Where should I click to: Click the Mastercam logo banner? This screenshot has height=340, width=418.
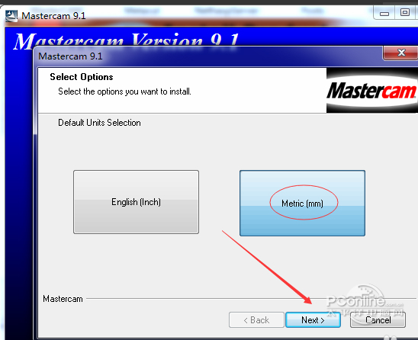pos(372,90)
